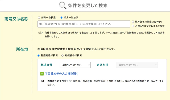
Task: Click the 都道府県又は郵便番号を検索条件として description text
Action: (x=76, y=49)
